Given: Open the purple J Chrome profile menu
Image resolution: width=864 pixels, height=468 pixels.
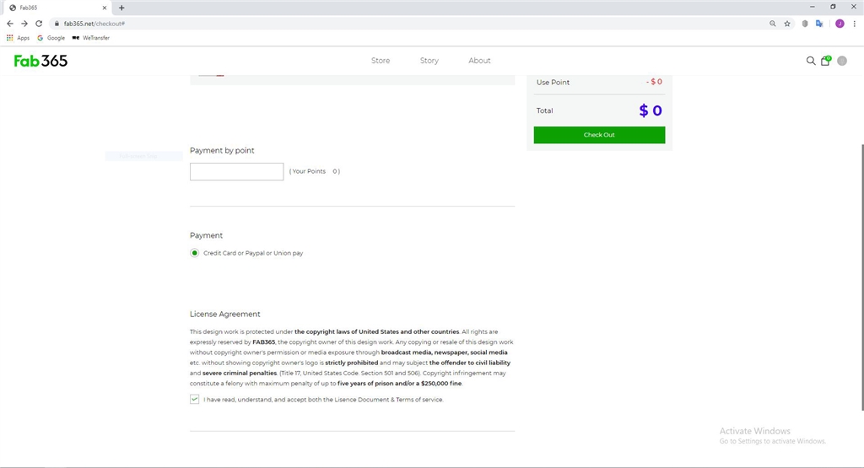Looking at the screenshot, I should click(840, 24).
